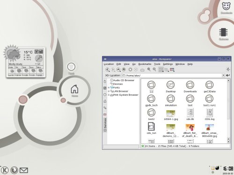Click the spinning gear icon at toolbar right

(x=228, y=70)
